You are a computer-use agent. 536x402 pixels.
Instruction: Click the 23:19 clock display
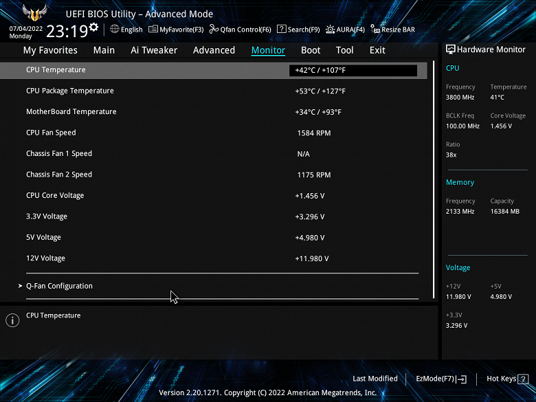click(67, 31)
